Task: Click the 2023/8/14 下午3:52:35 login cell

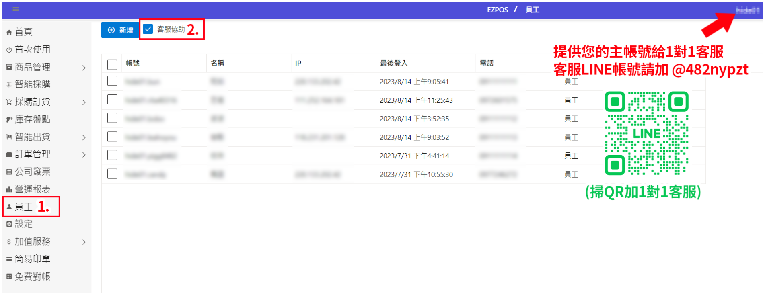Action: (x=414, y=119)
